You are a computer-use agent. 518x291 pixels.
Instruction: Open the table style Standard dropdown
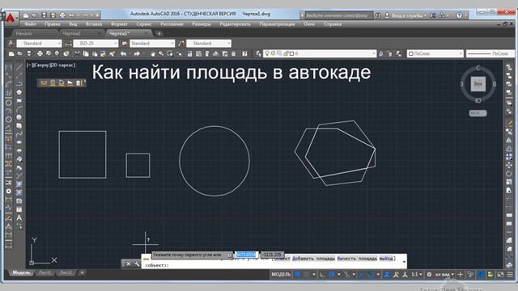point(152,43)
